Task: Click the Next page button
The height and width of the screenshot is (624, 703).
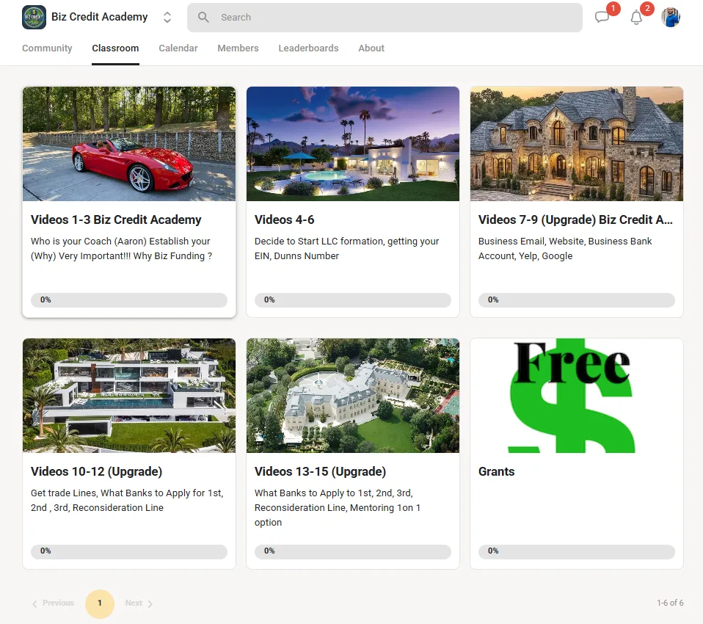Action: [139, 603]
